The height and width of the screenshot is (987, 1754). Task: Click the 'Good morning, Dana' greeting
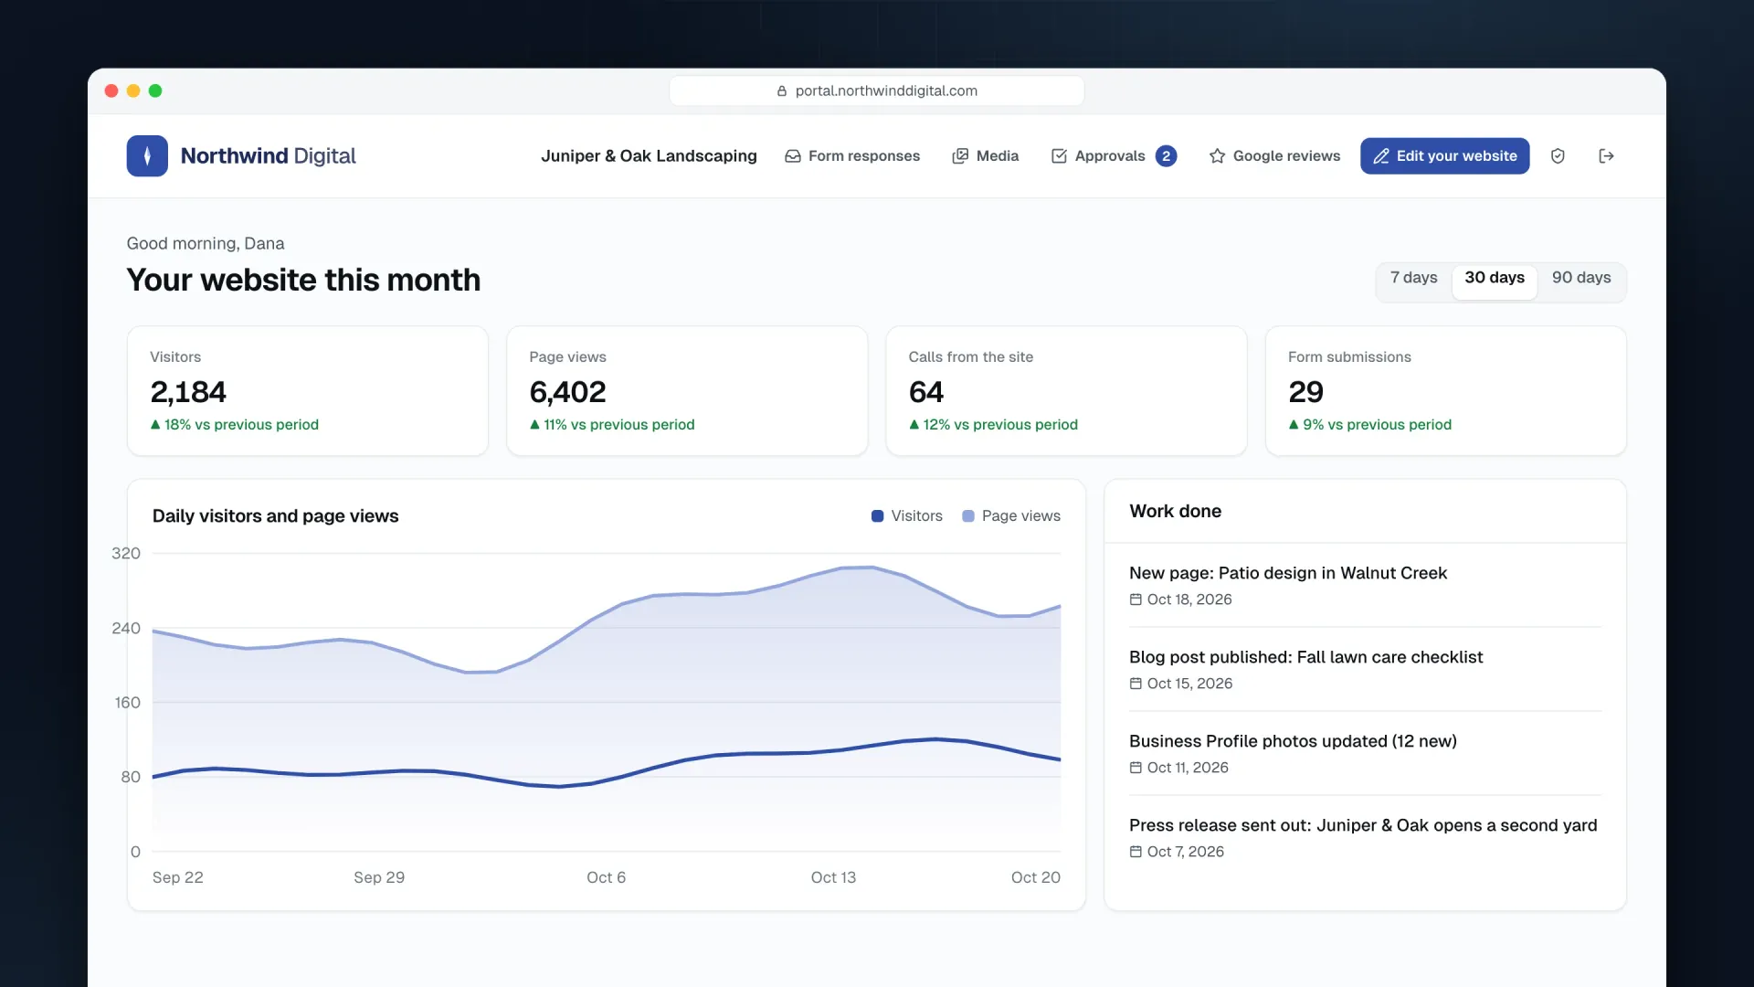click(206, 243)
